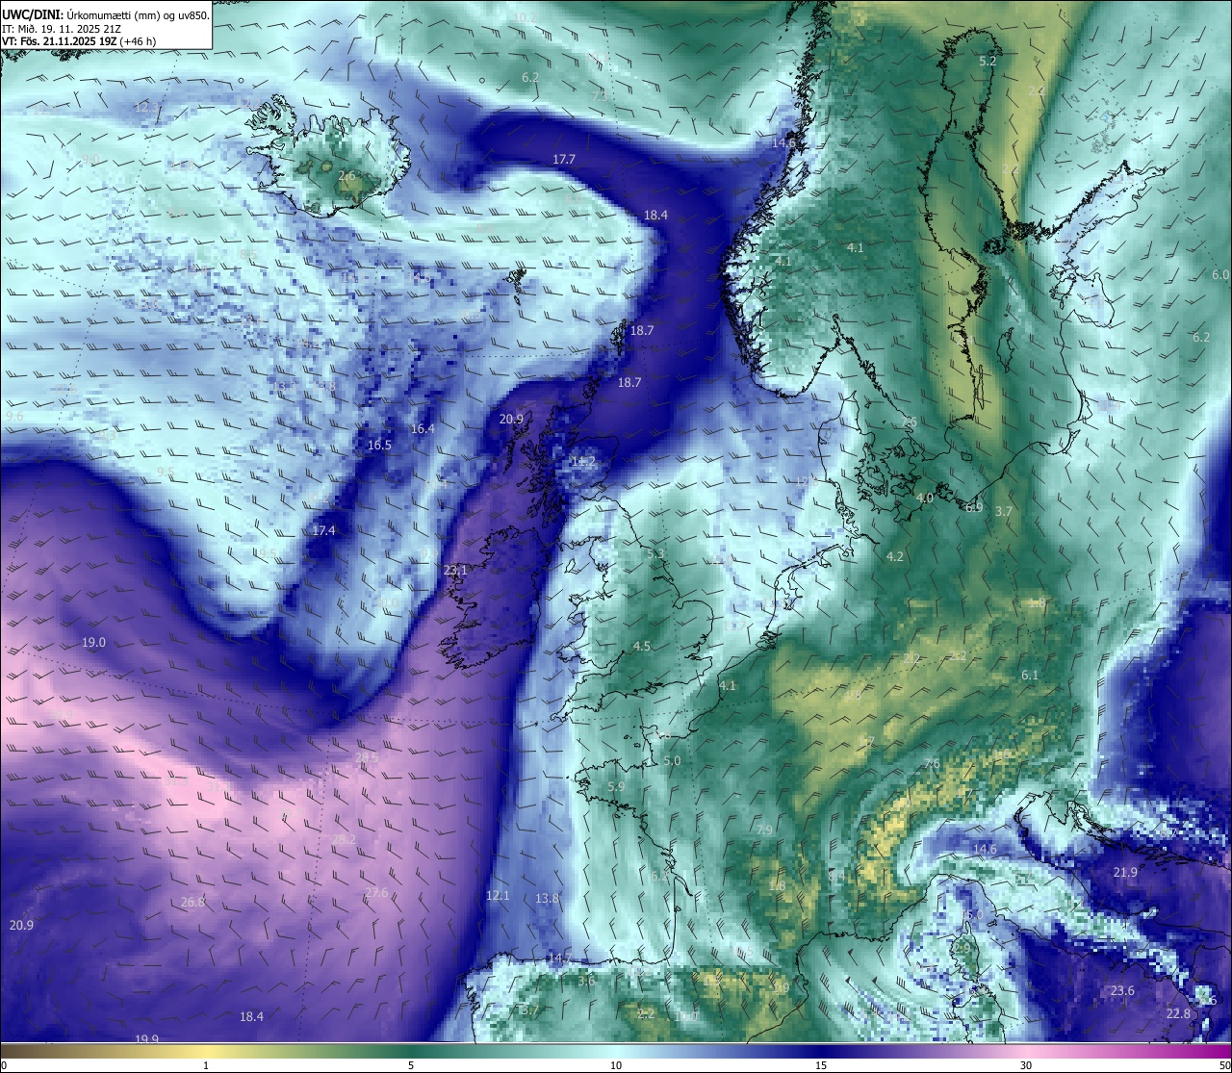The width and height of the screenshot is (1232, 1073).
Task: Click the 23.1 value over Ireland
Action: [x=455, y=571]
